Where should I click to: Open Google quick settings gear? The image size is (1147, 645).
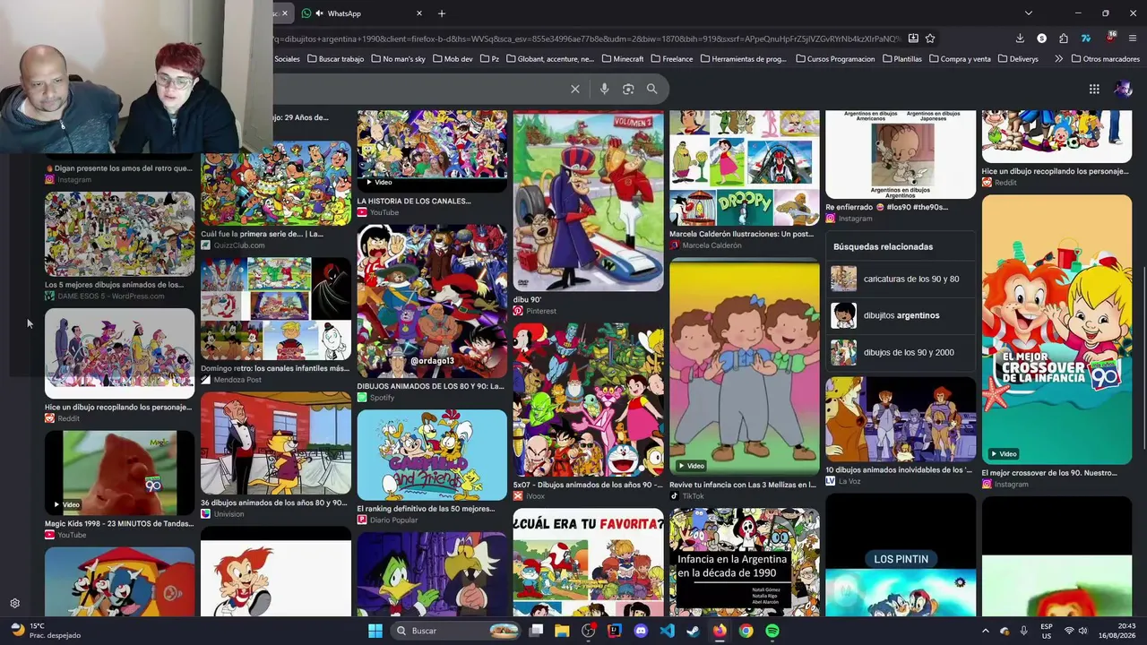[14, 604]
